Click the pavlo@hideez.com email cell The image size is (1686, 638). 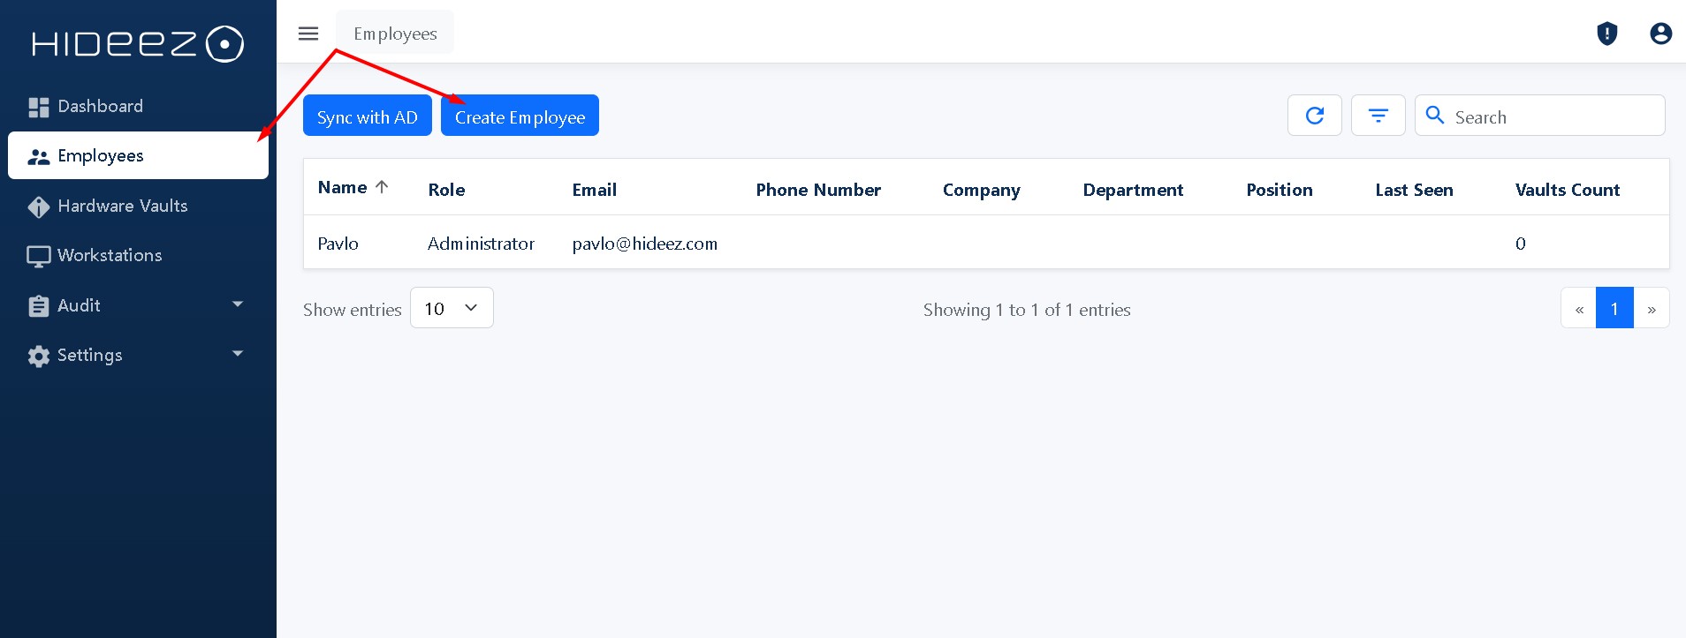point(644,244)
